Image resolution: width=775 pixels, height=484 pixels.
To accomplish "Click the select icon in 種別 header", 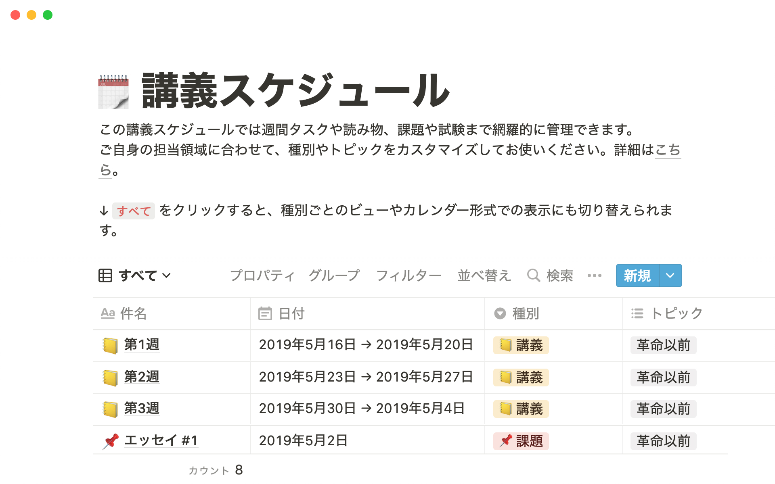I will [x=500, y=313].
